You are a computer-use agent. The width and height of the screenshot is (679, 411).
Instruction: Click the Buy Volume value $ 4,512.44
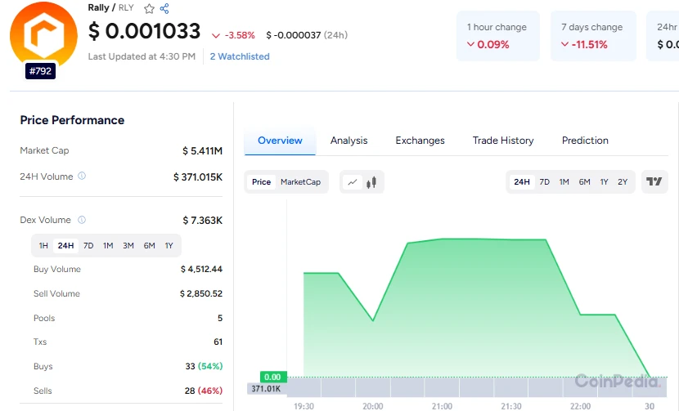[x=201, y=269]
